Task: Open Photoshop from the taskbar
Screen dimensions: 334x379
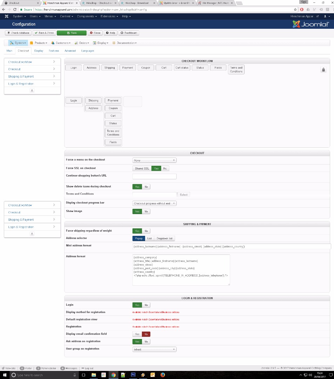Action: coord(133,375)
